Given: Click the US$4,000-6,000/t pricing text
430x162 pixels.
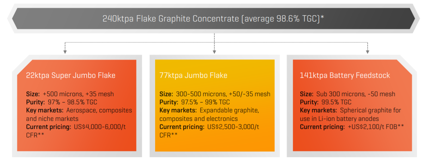Looking at the screenshot, I should (100, 127).
